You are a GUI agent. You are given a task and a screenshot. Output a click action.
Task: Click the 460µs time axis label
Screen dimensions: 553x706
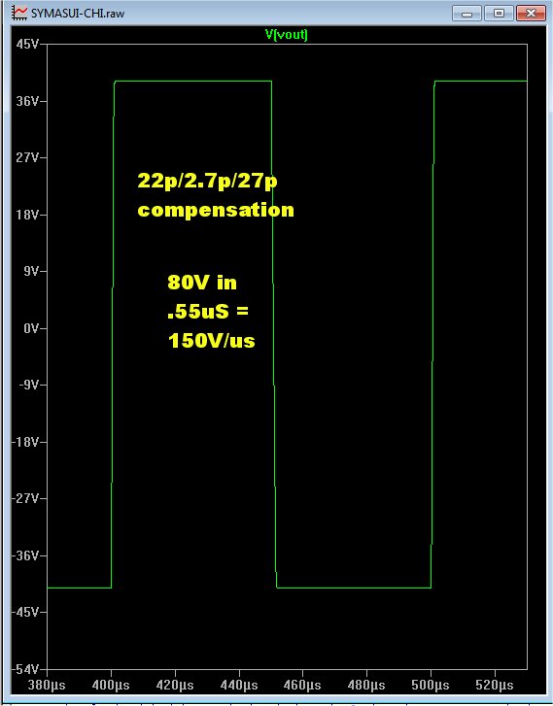pyautogui.click(x=302, y=686)
